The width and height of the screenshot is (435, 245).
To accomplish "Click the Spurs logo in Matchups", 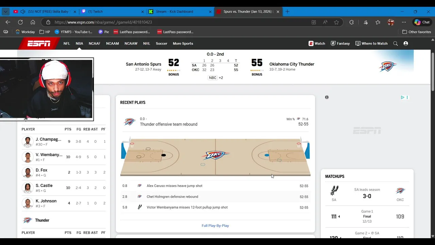I will [334, 191].
